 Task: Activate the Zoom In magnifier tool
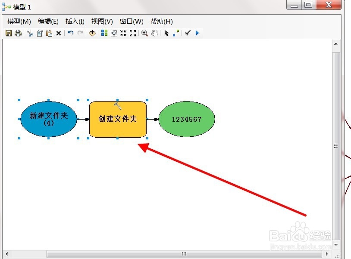pyautogui.click(x=144, y=33)
